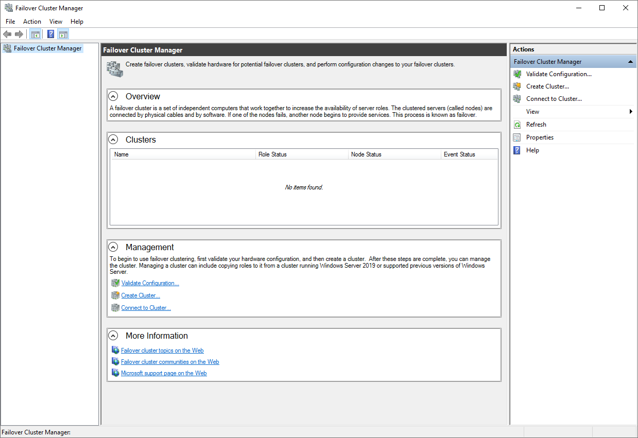Click the Connect to Cluster icon in Actions pane

pyautogui.click(x=517, y=99)
